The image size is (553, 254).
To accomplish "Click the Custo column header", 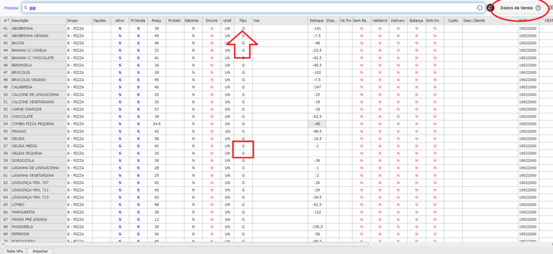I will [x=453, y=21].
